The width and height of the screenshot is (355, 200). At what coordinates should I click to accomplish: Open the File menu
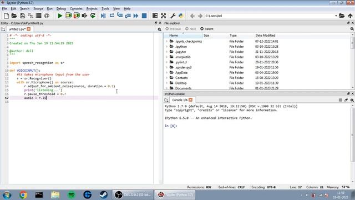point(4,9)
